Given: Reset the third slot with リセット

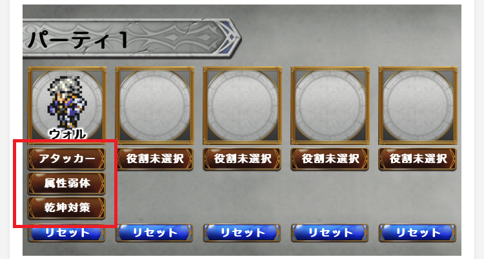Looking at the screenshot, I should point(242,233).
